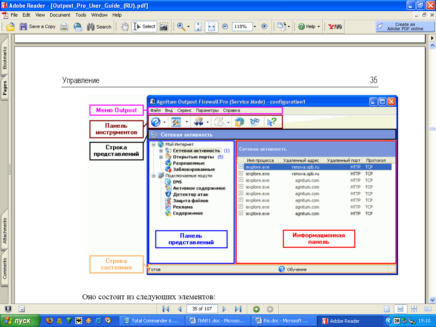Screen dimensions: 436x327
Task: Switch to Facing pages layout
Action: (x=428, y=309)
